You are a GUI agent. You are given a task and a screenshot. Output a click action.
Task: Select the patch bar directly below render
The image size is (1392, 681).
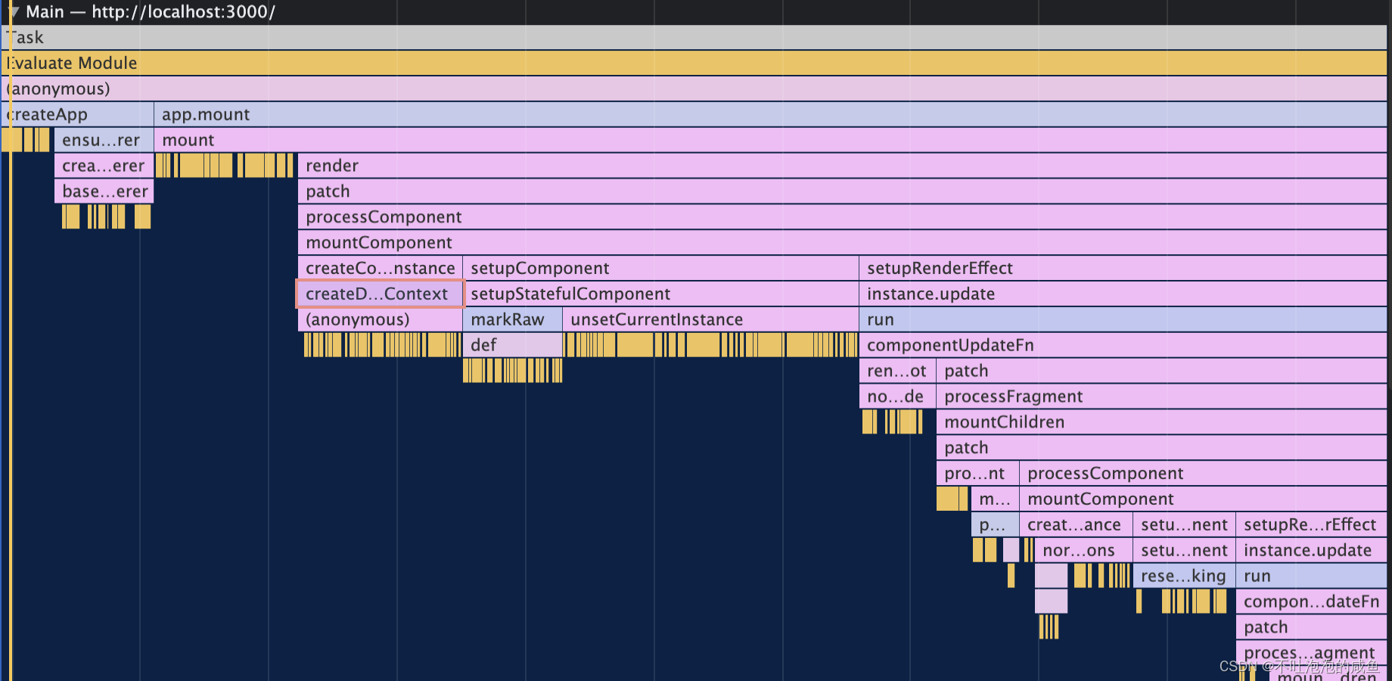(843, 192)
